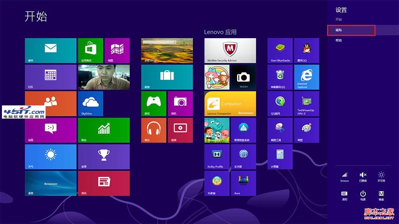Launch McAfee Security Advisor tile
The image size is (399, 224).
[230, 51]
